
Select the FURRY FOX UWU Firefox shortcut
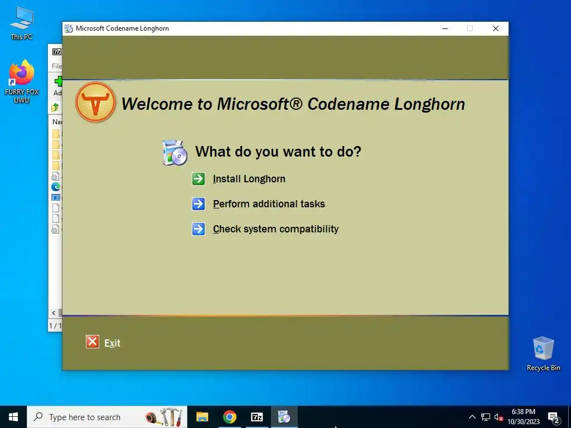[x=22, y=81]
